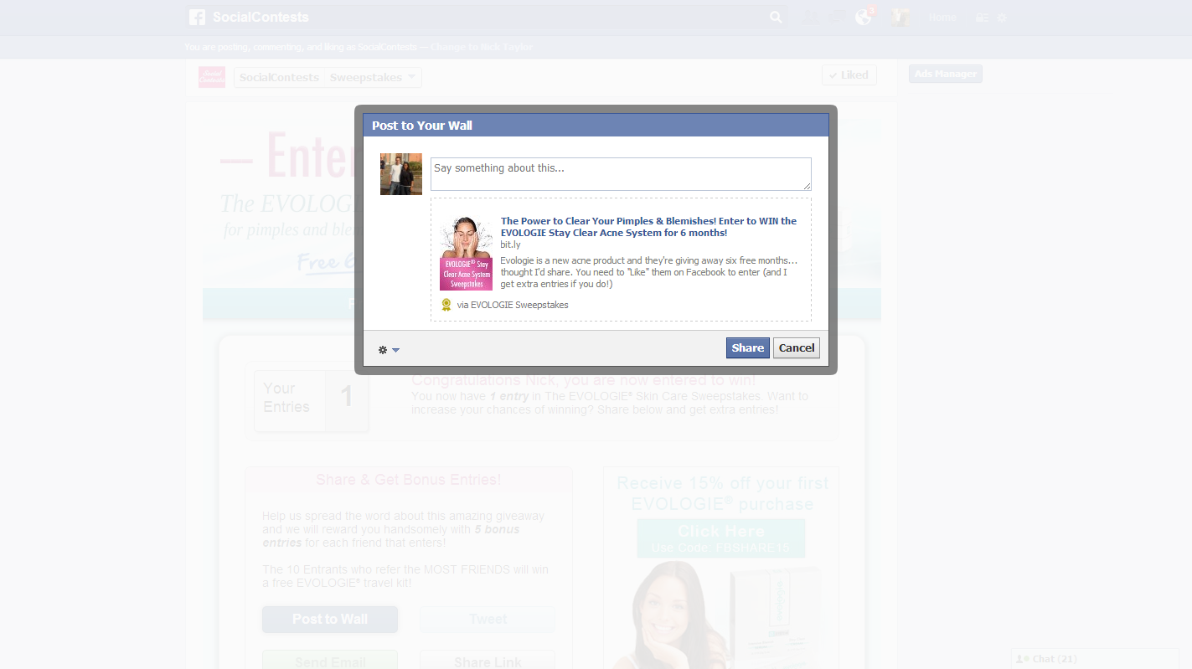
Task: Click the 'Share & Get Bonus Entries!' heading
Action: [x=409, y=480]
